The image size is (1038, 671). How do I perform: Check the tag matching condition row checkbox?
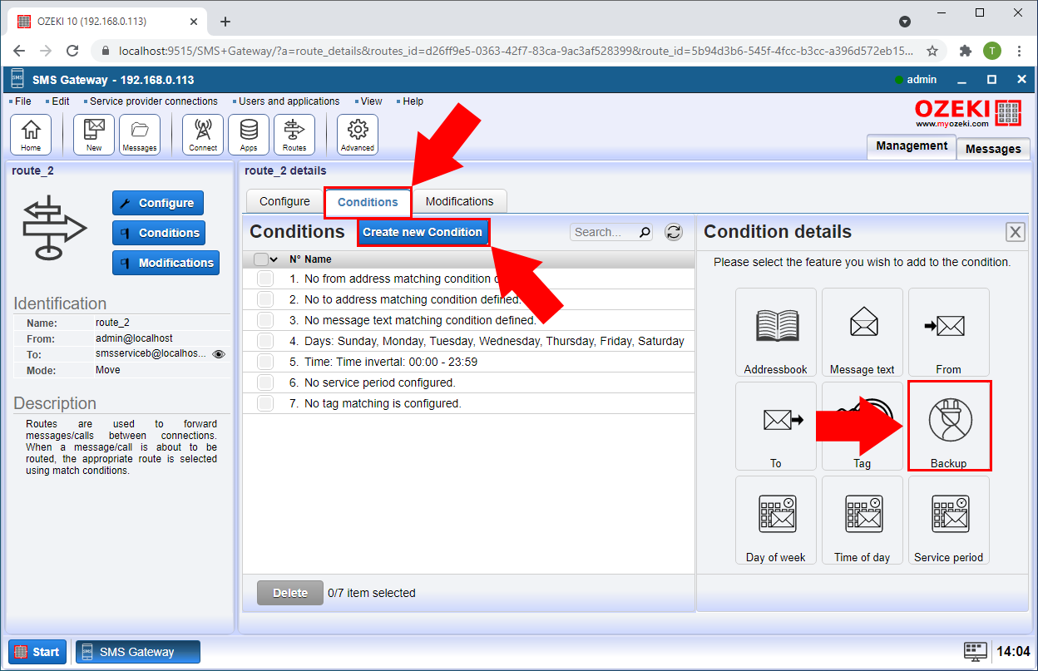click(x=265, y=403)
